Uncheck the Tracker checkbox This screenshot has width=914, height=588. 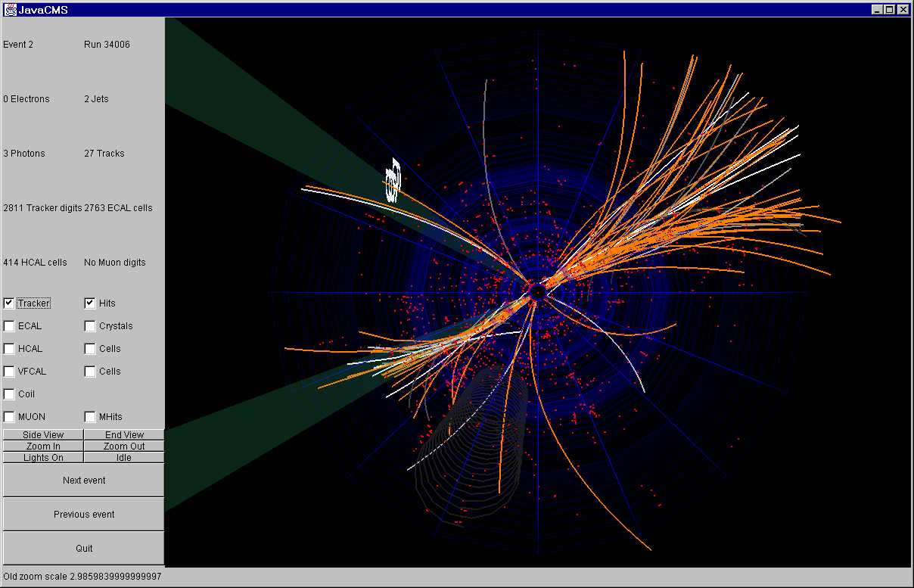[x=9, y=303]
